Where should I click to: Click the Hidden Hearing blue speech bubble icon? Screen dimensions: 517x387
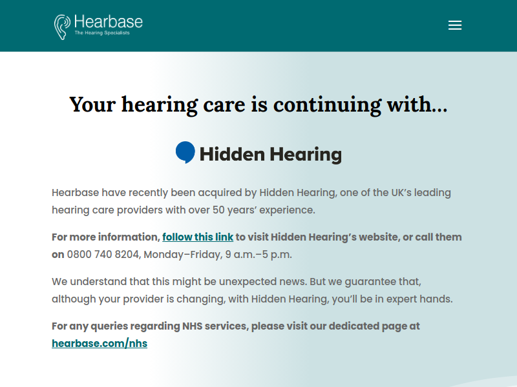pos(185,152)
